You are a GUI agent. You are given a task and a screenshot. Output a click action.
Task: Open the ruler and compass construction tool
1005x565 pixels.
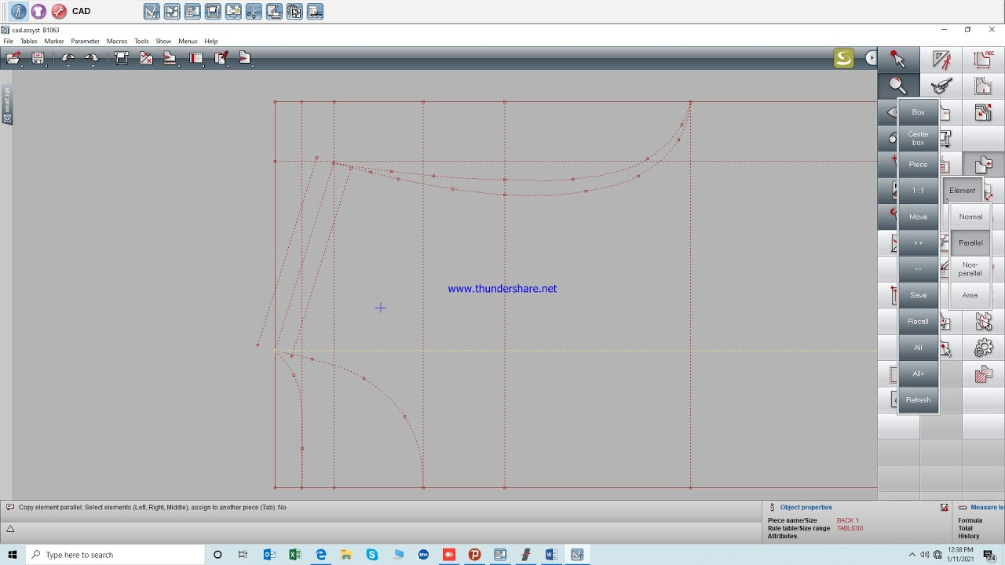click(x=941, y=60)
